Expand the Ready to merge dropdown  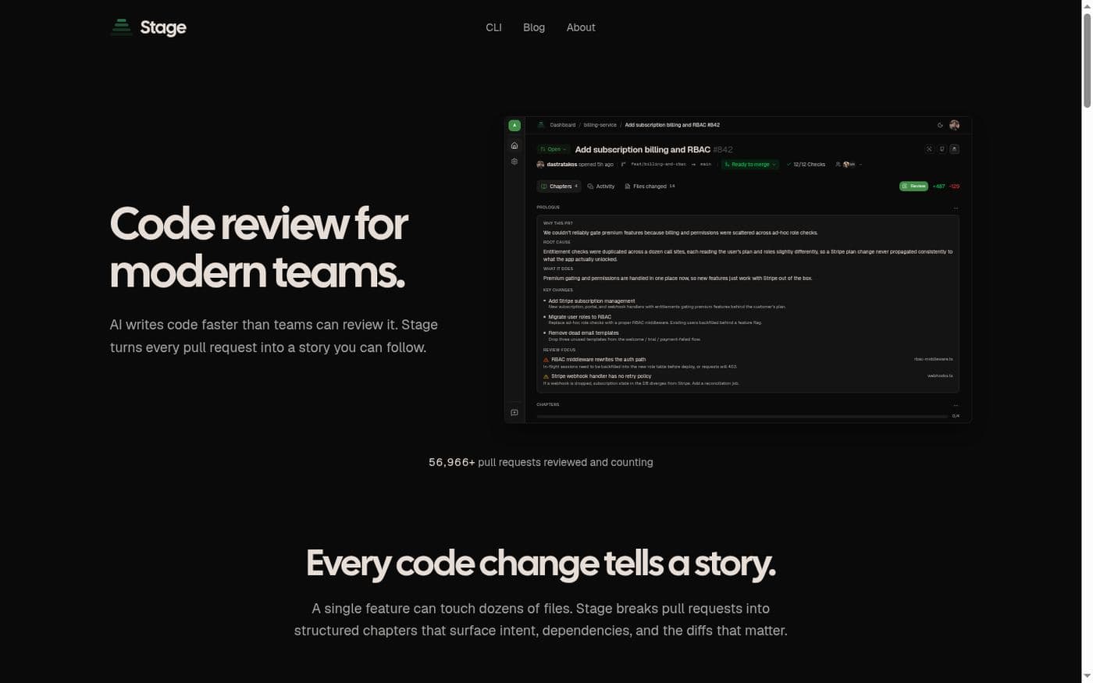(750, 165)
